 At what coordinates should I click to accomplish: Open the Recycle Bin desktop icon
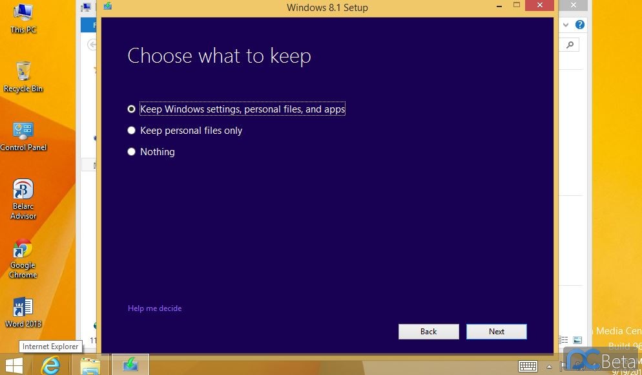[23, 77]
